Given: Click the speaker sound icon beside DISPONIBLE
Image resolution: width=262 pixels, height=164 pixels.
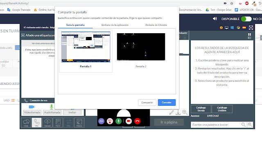Looking at the screenshot, I should click(x=215, y=18).
